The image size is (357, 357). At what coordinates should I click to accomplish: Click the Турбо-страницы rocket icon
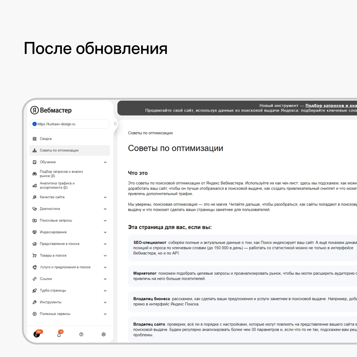coord(35,290)
